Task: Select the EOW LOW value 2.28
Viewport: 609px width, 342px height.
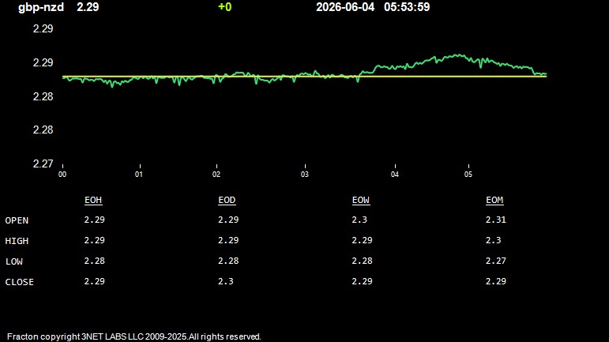Action: click(x=362, y=261)
